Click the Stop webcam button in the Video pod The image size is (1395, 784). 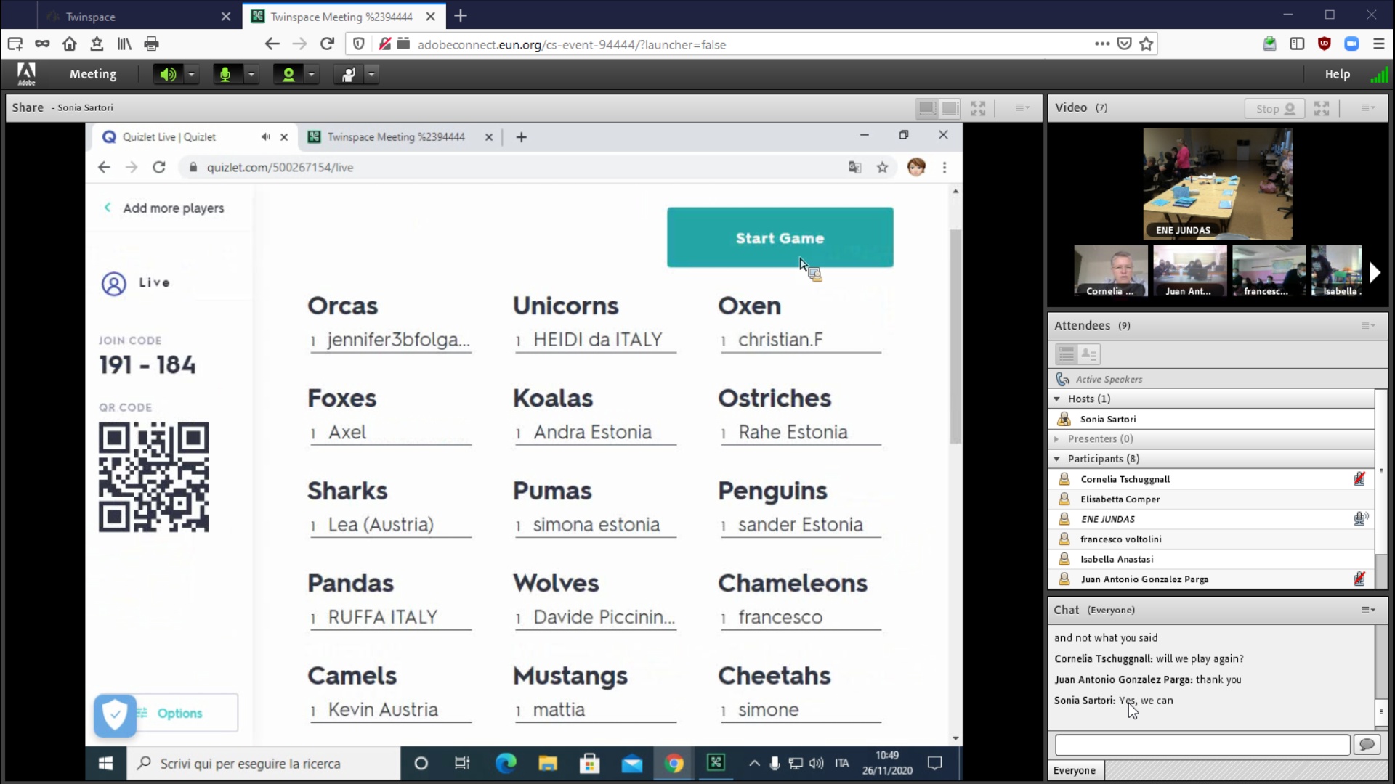pos(1275,108)
